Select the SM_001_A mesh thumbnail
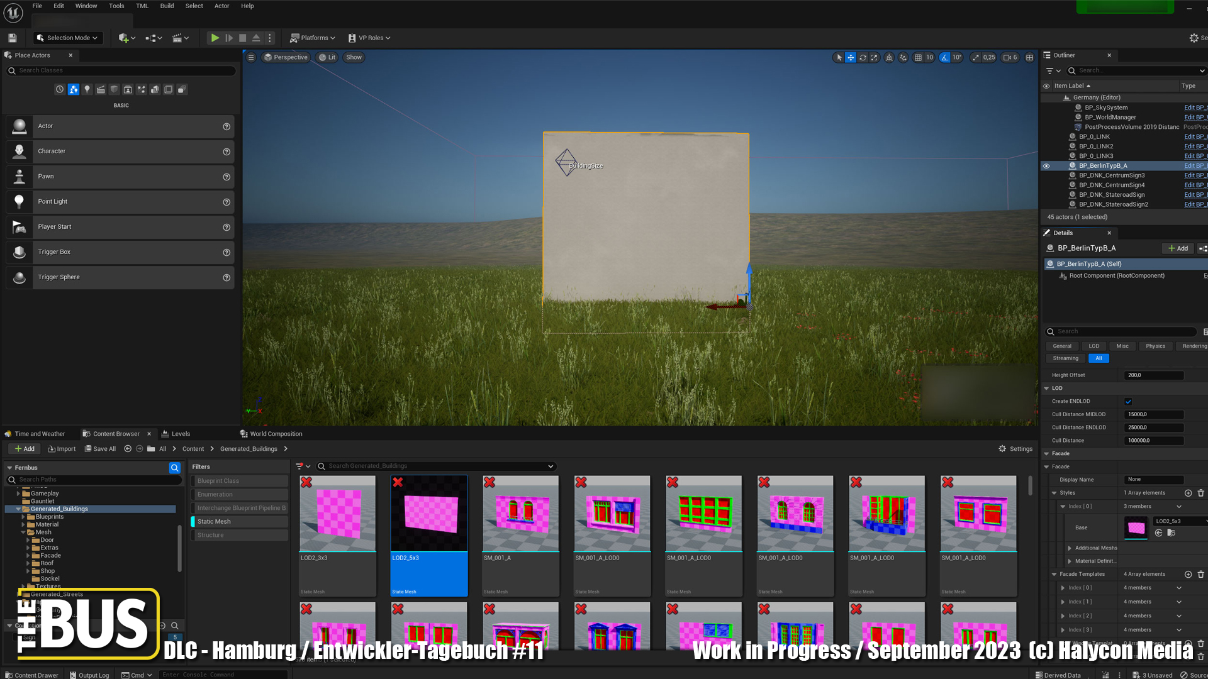Screen dimensions: 1208x679 (520, 513)
